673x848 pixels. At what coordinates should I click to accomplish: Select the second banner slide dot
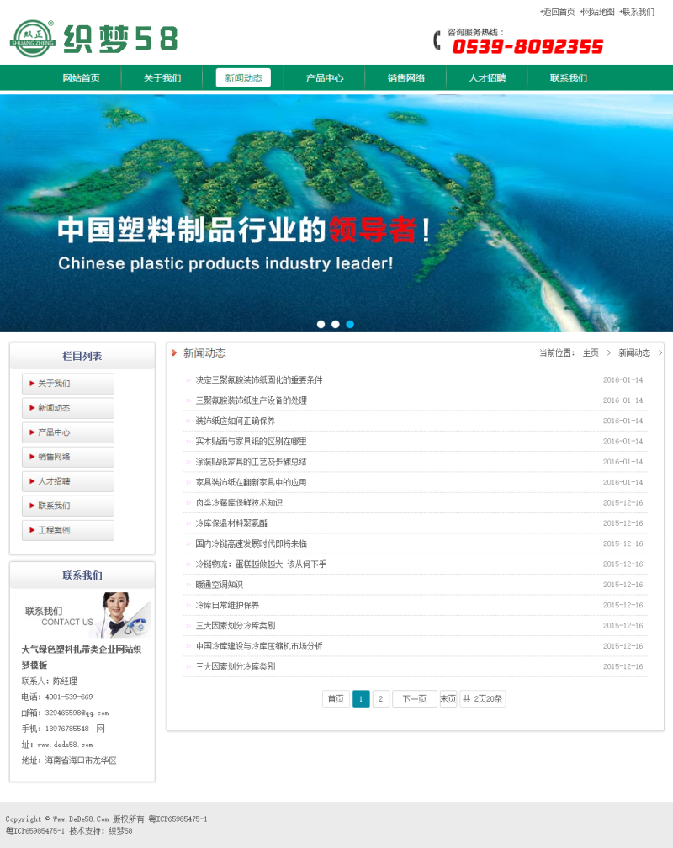tap(336, 324)
